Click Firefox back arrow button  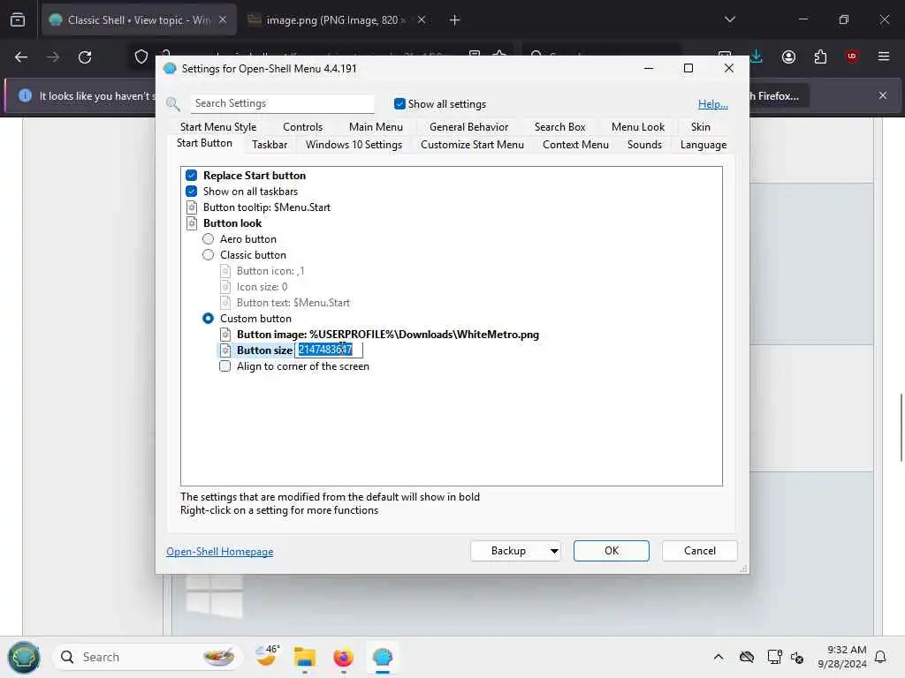pyautogui.click(x=21, y=57)
